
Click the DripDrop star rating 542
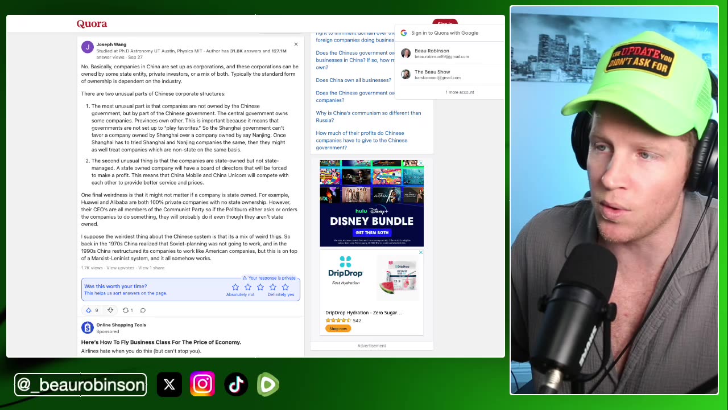click(x=344, y=321)
